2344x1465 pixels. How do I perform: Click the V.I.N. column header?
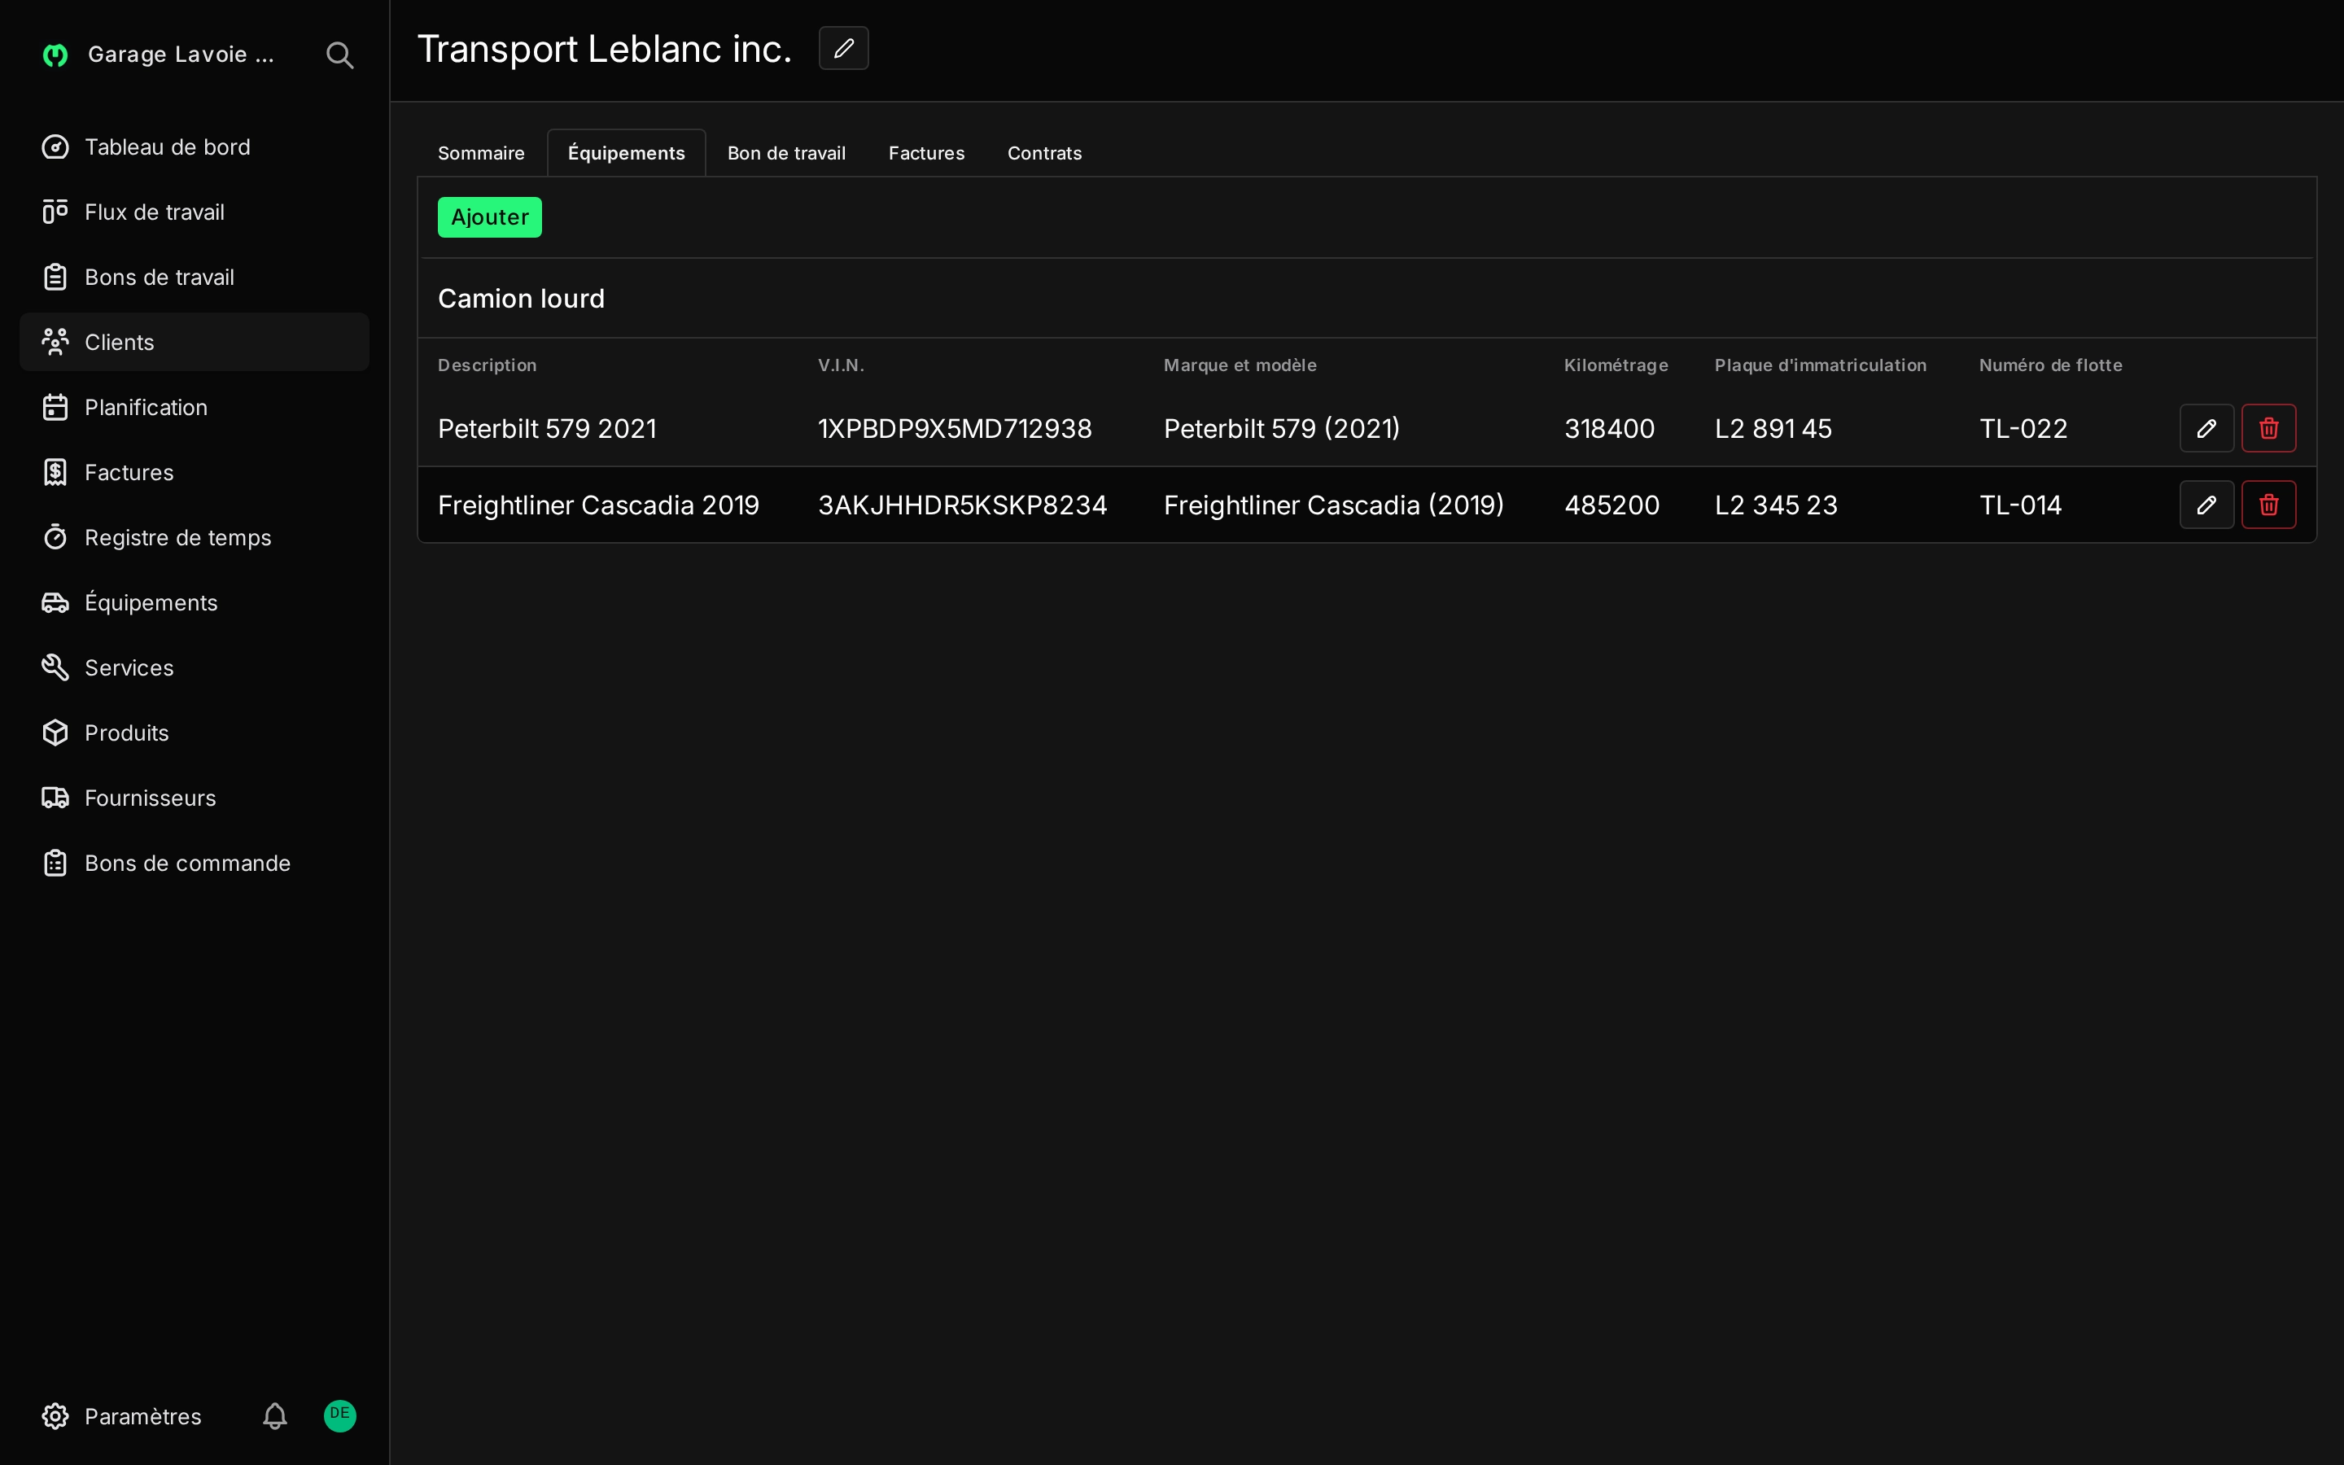tap(841, 365)
